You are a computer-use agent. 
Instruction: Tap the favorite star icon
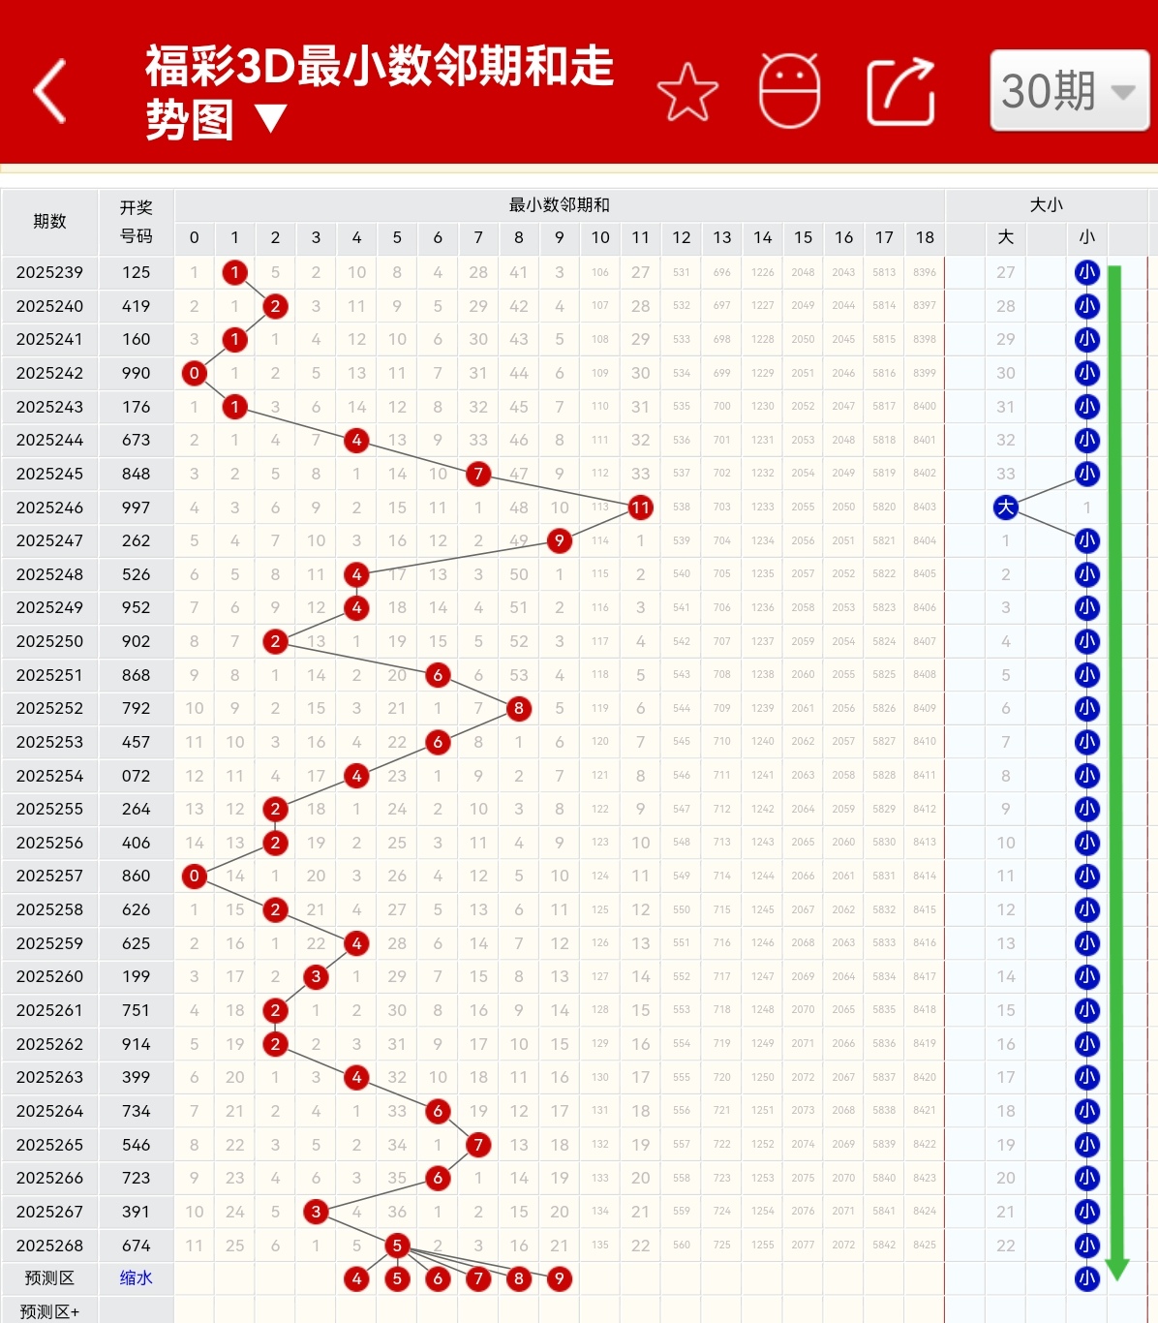tap(687, 92)
